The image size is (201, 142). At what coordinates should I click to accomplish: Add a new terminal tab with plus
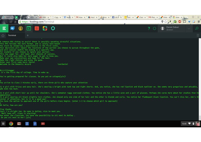pyautogui.click(x=28, y=35)
